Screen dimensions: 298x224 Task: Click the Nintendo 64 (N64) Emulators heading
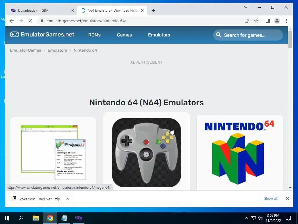coord(147,102)
